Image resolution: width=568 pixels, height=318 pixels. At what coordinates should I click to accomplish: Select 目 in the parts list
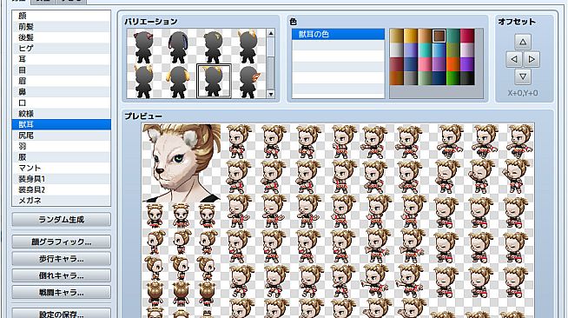[61, 70]
